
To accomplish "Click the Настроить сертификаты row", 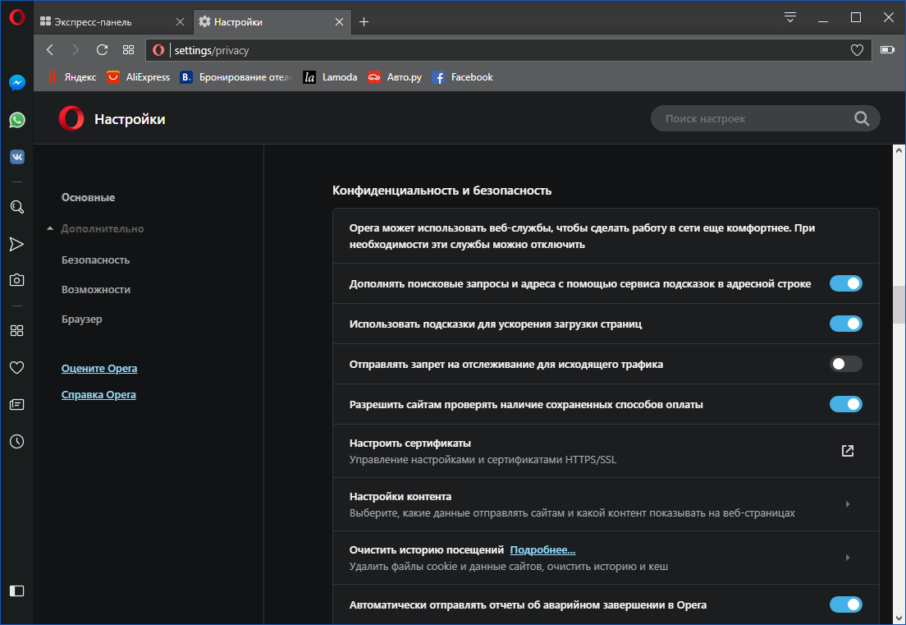I will click(606, 451).
